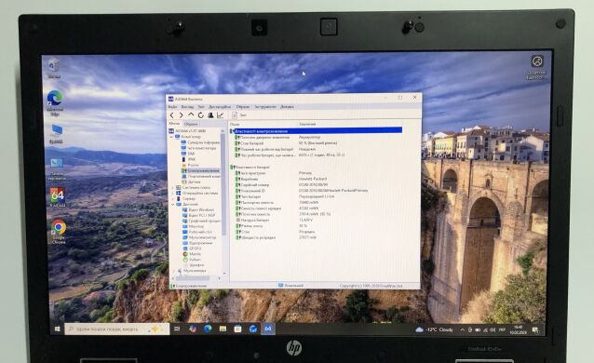Go forward with the AIDA64 Forward arrow
Viewport: 594px width, 363px height.
(181, 115)
